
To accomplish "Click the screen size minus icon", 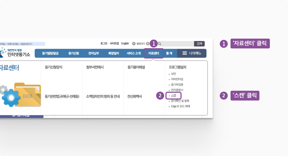I will tap(134, 44).
